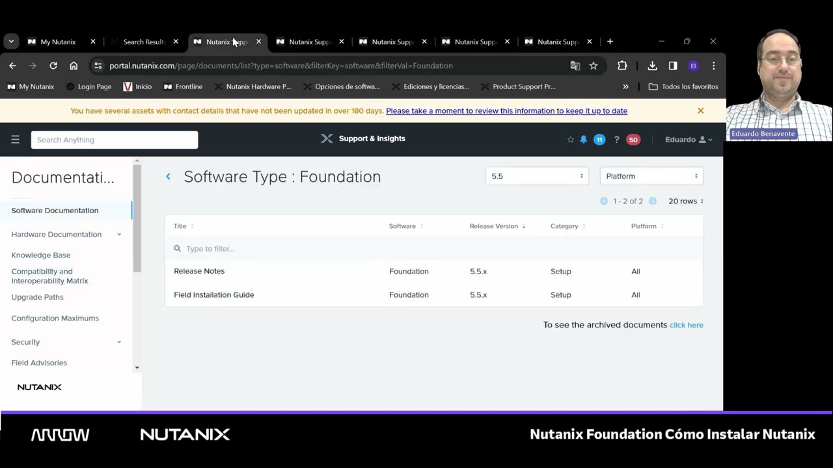Click the translate page icon in address bar
This screenshot has width=833, height=468.
coord(575,66)
